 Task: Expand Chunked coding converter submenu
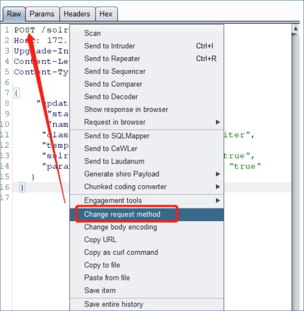147,187
